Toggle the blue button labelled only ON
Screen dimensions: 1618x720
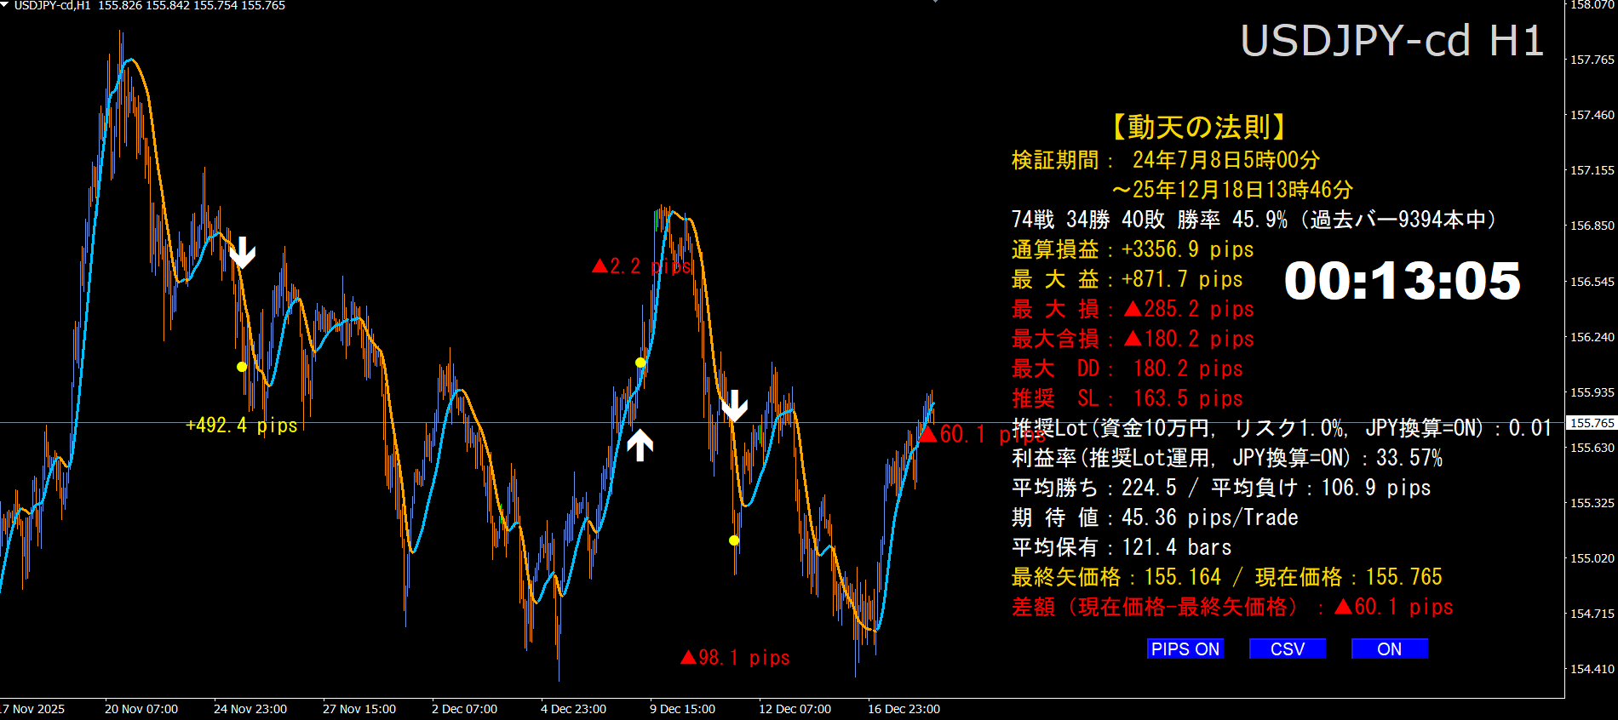(1390, 649)
